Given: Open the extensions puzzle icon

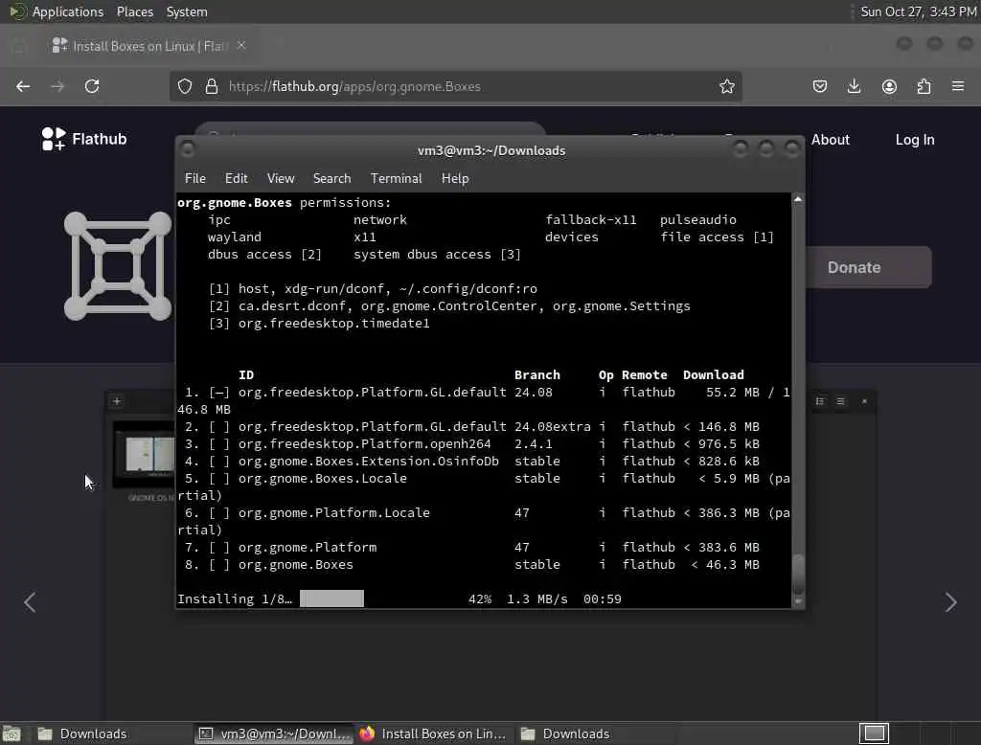Looking at the screenshot, I should click(924, 86).
